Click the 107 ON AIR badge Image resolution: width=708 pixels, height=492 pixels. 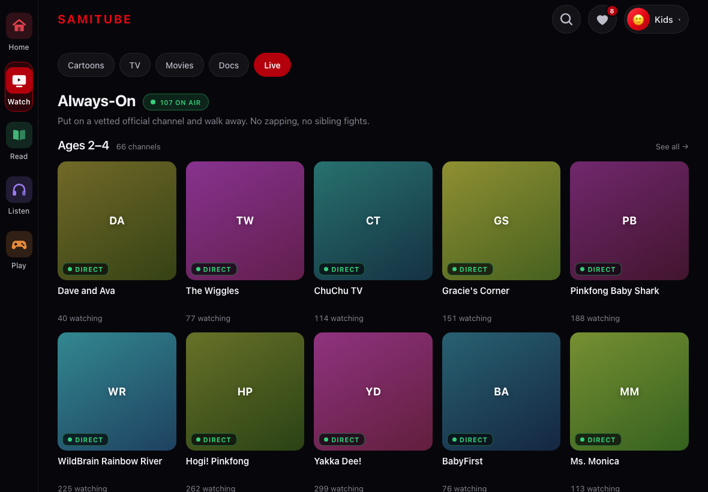coord(176,102)
